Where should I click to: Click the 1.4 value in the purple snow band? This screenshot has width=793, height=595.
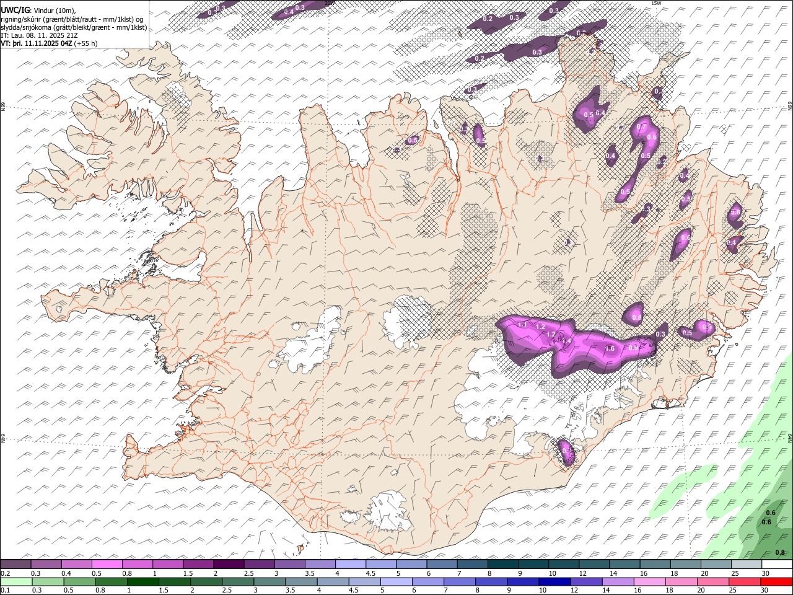566,340
